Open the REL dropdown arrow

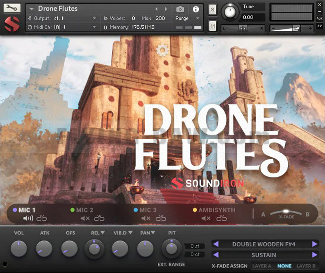pos(103,233)
